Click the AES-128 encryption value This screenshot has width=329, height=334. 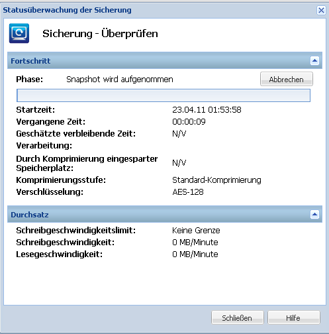pos(188,192)
